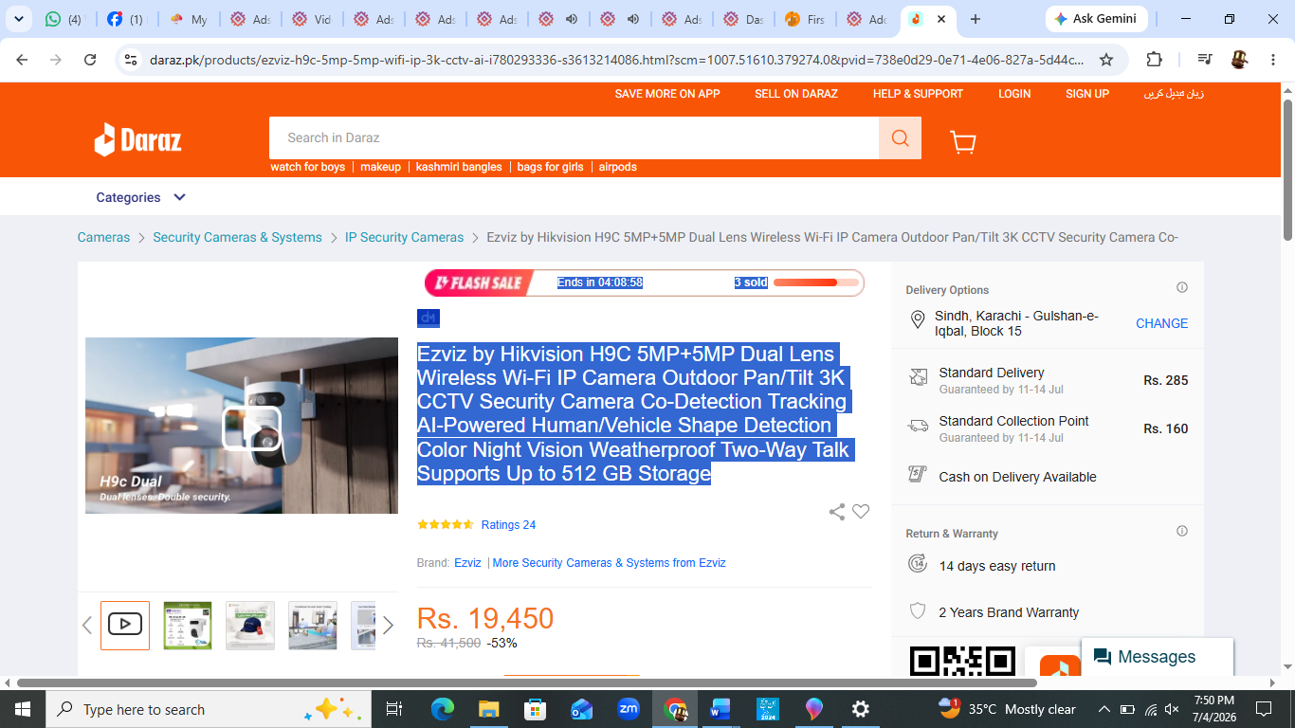
Task: Open the Cameras breadcrumb link
Action: (103, 237)
